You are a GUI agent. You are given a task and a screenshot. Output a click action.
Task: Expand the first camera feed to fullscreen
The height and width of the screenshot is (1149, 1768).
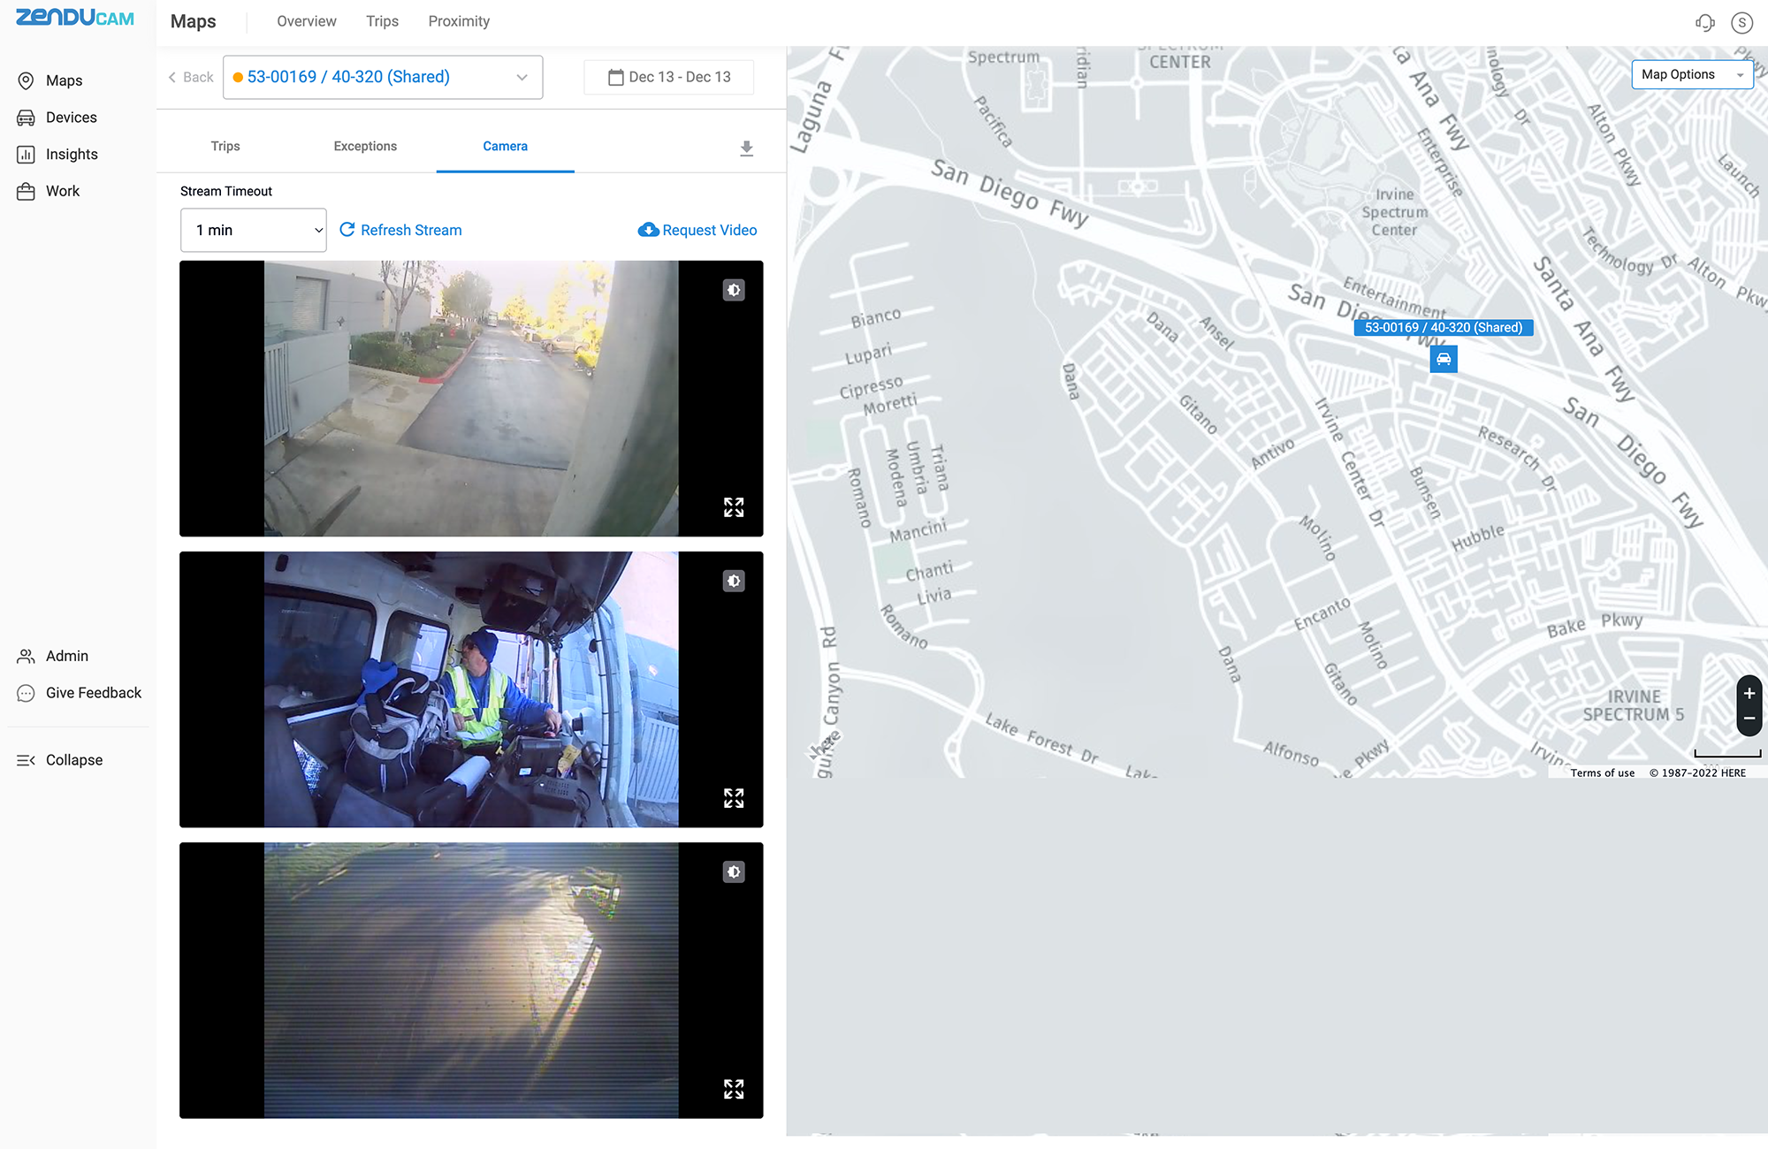click(x=734, y=506)
